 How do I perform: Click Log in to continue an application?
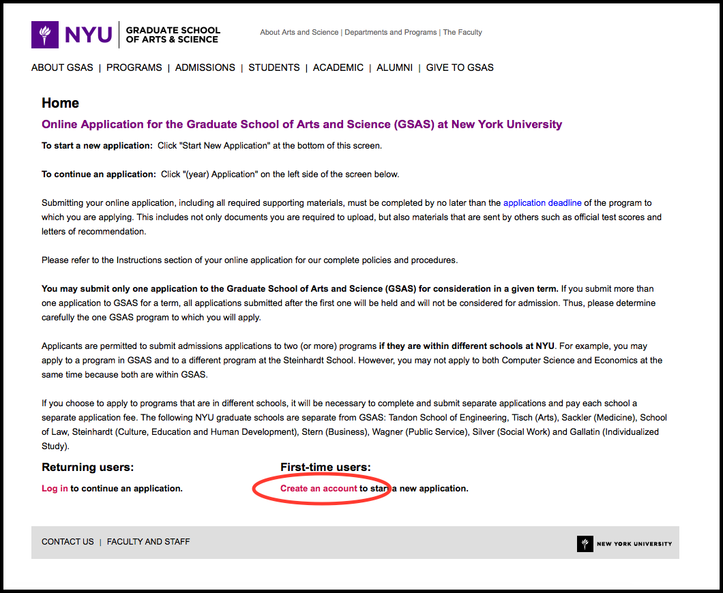pyautogui.click(x=55, y=488)
